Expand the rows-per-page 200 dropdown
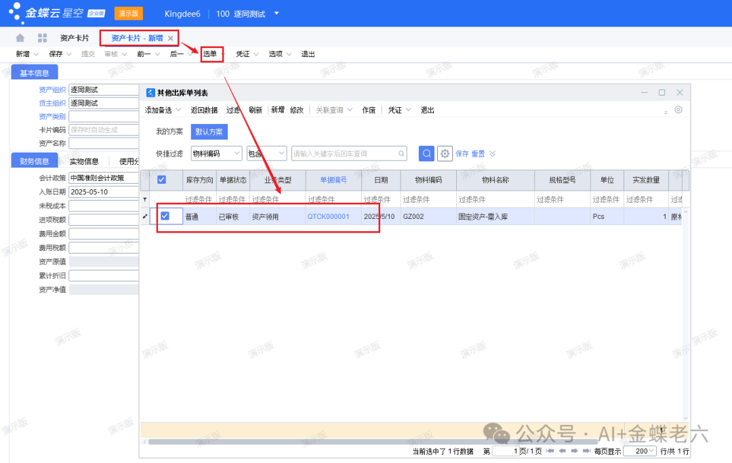The height and width of the screenshot is (463, 732). (x=640, y=451)
